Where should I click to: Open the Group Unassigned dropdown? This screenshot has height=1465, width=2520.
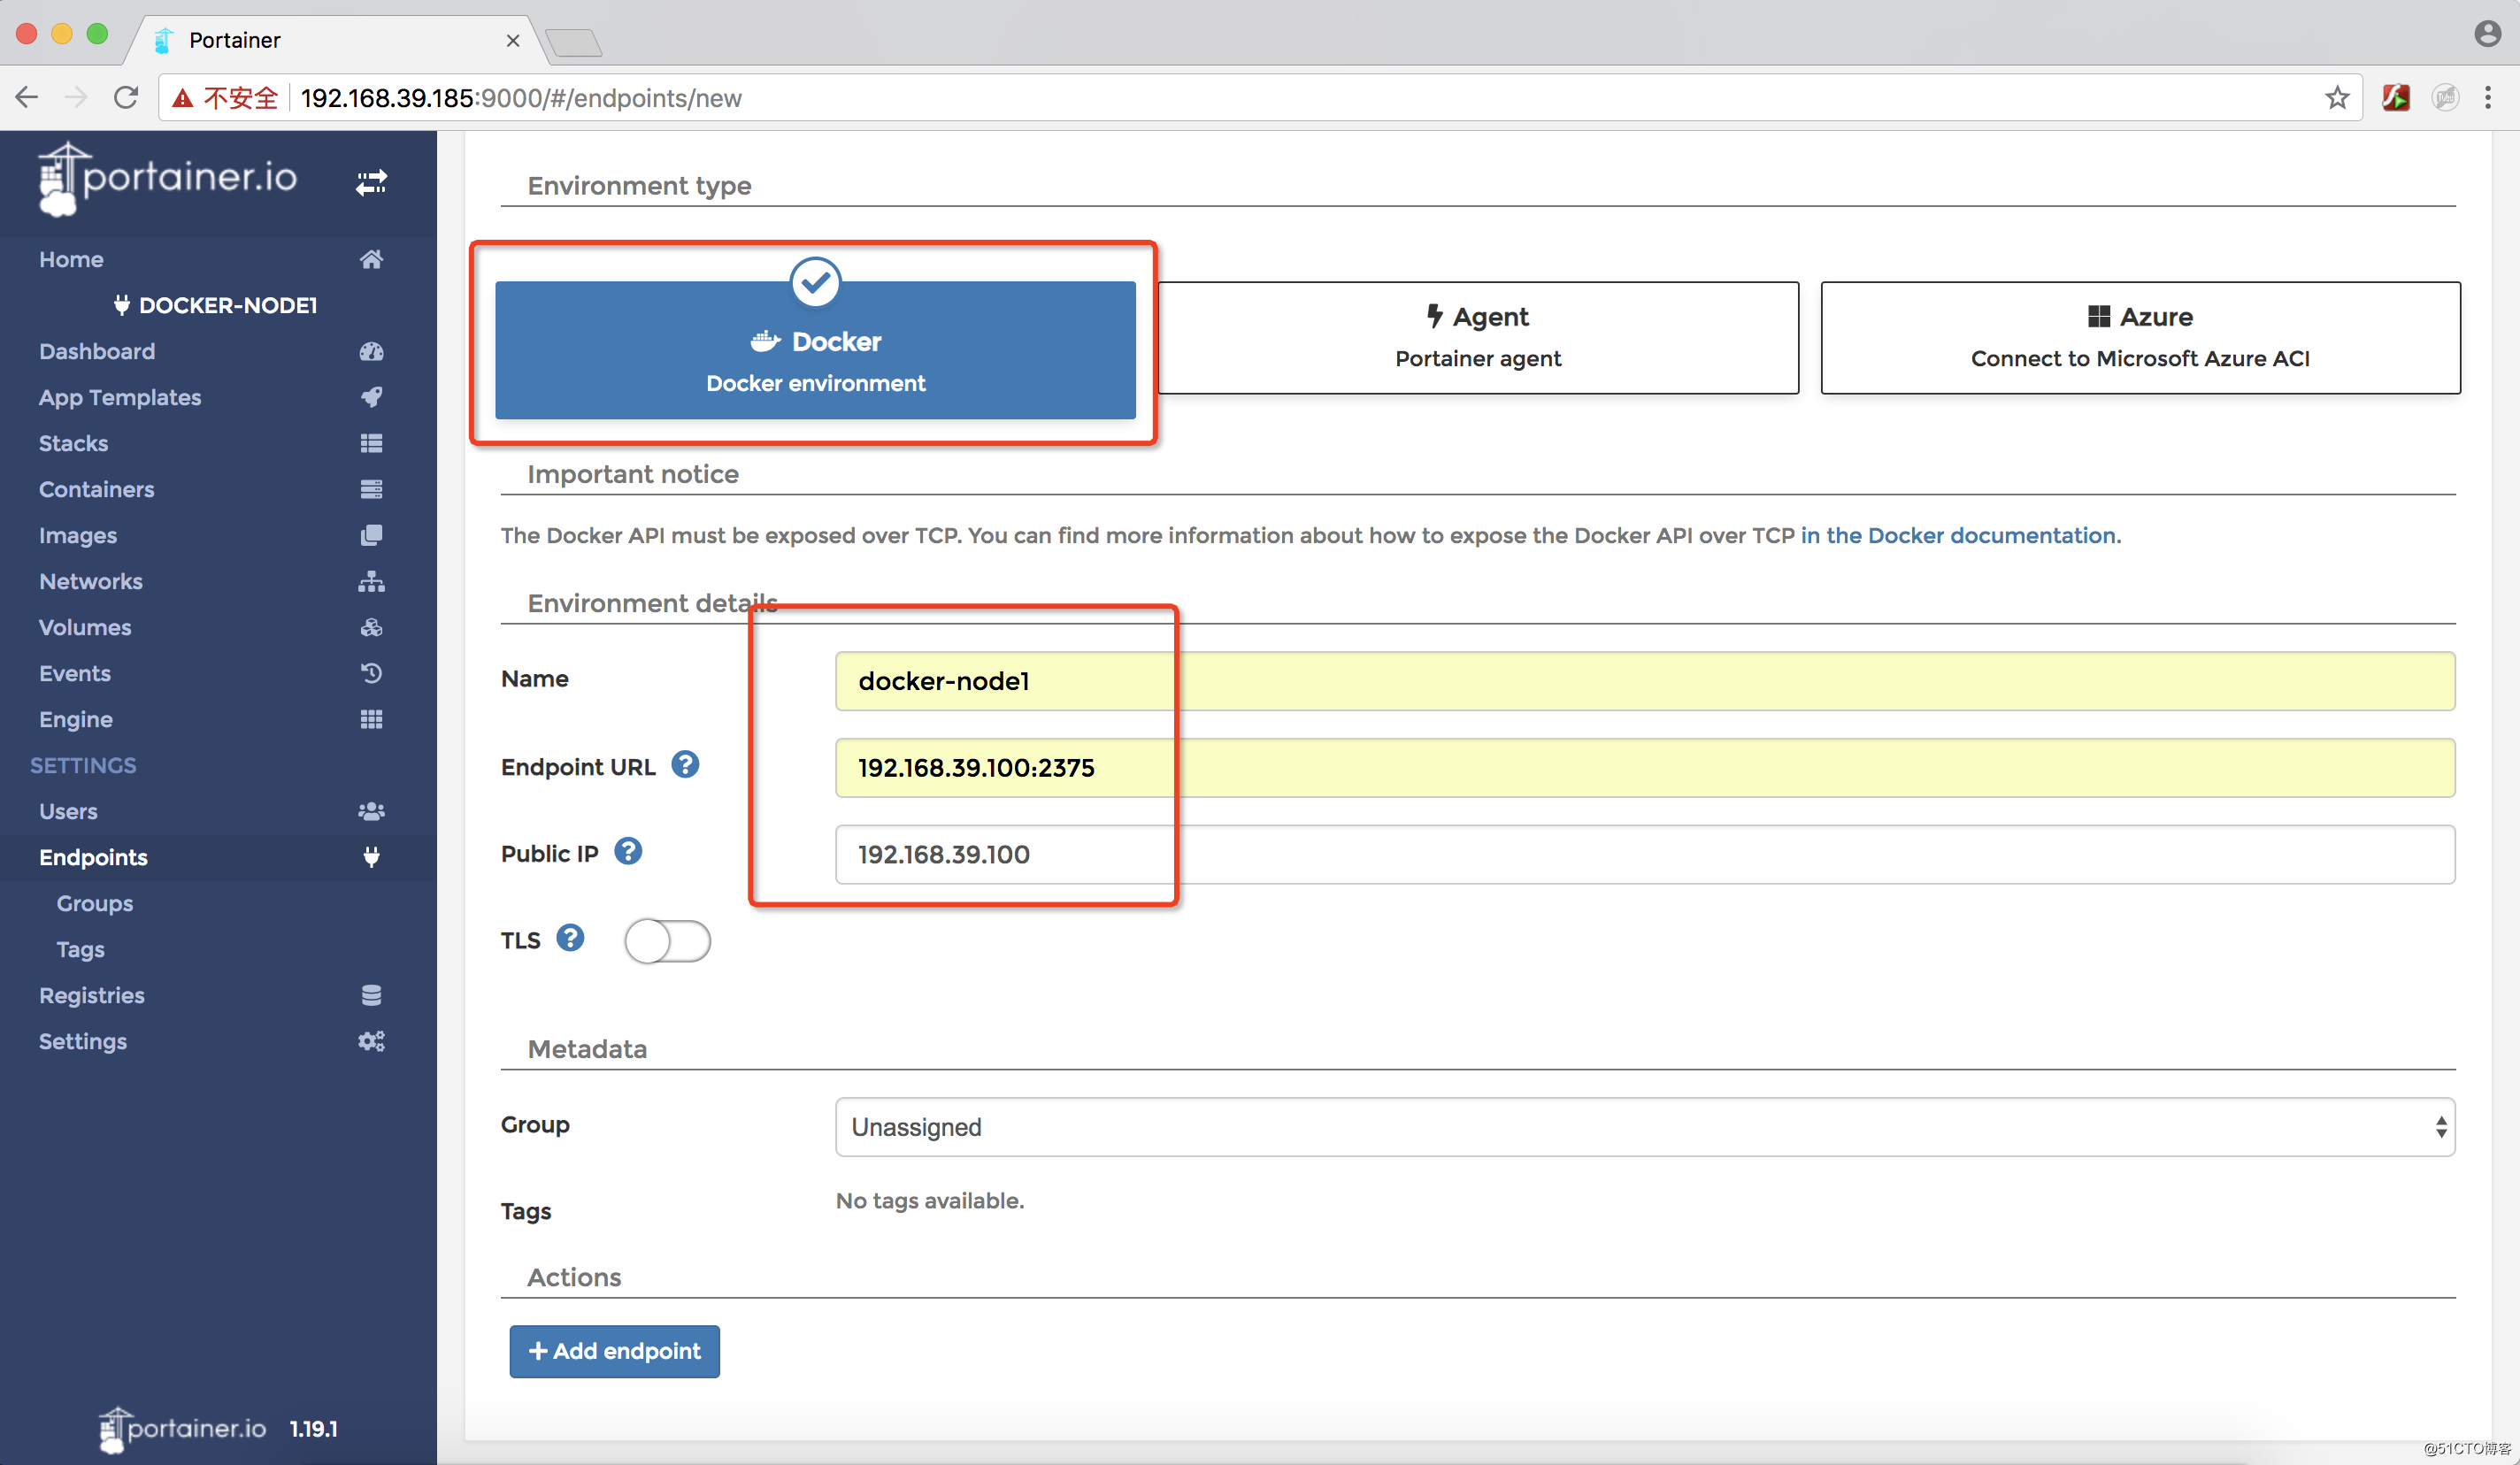pos(1645,1127)
